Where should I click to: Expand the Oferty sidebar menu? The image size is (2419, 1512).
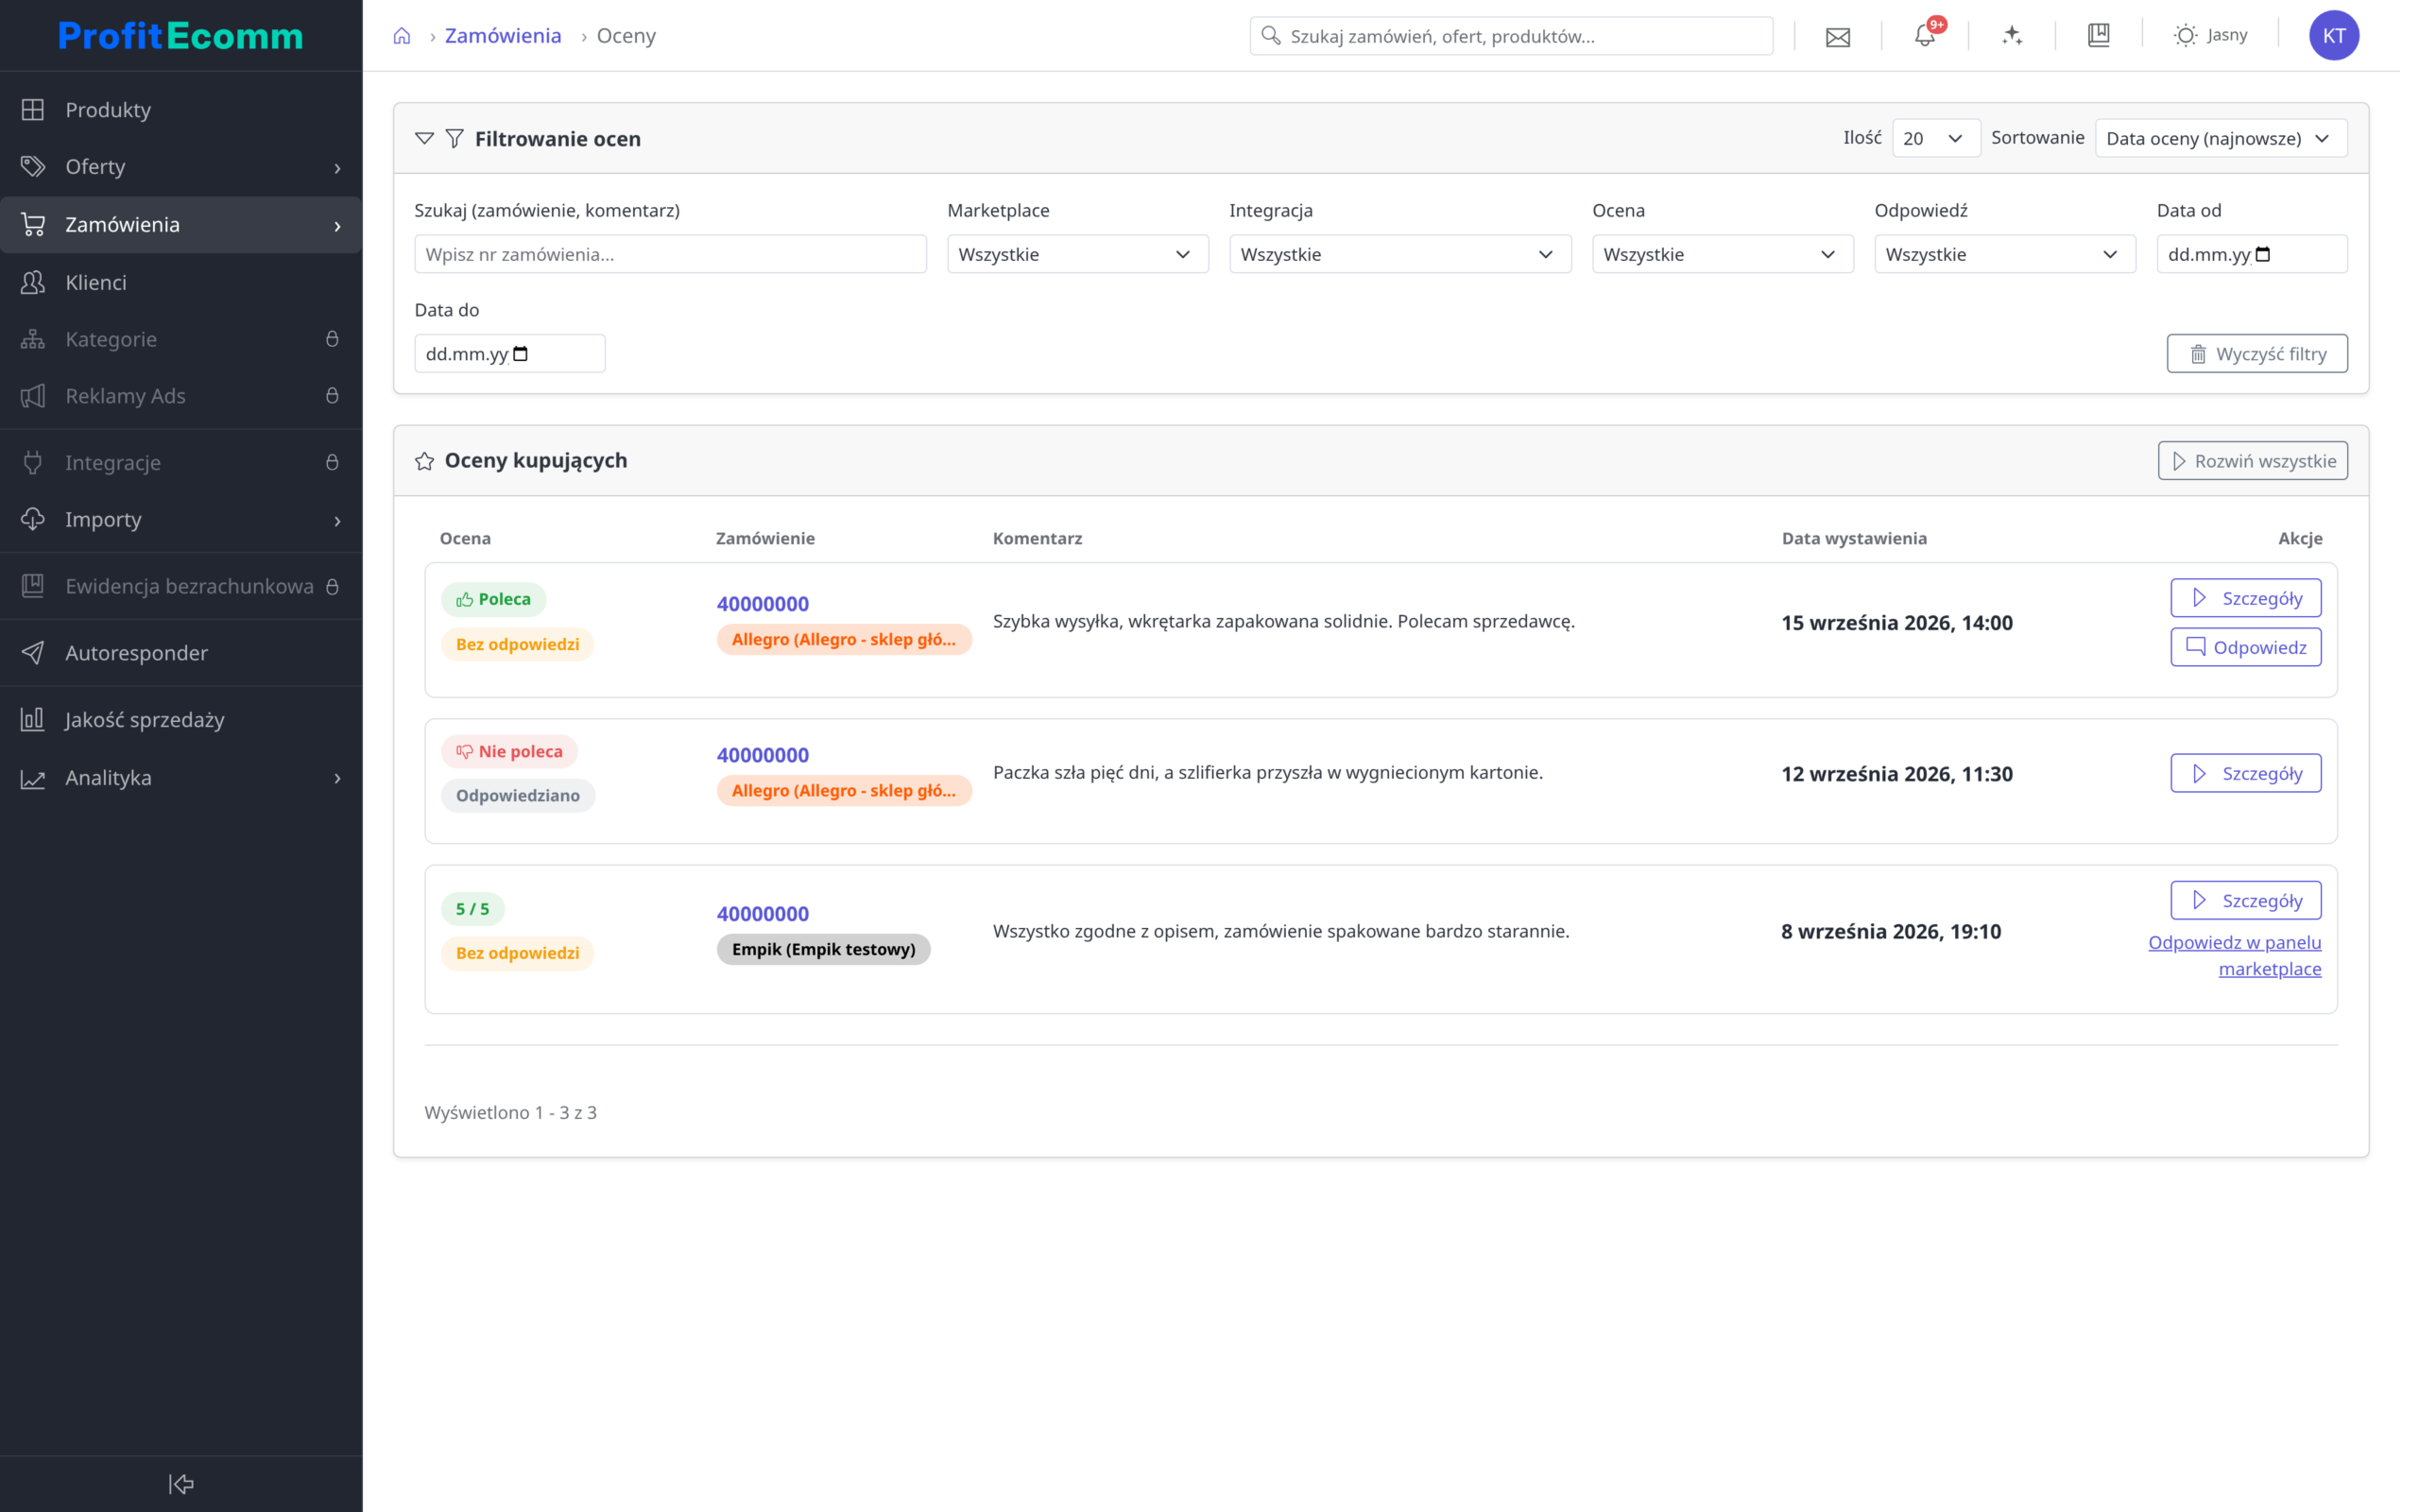tap(180, 167)
